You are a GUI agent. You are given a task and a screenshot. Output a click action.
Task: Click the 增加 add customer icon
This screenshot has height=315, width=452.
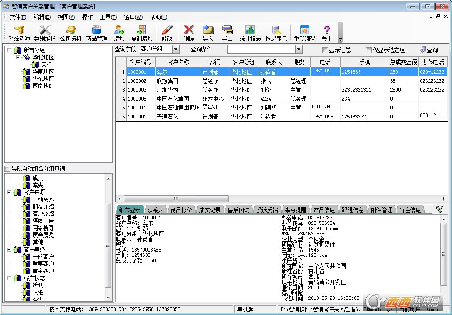tap(119, 33)
